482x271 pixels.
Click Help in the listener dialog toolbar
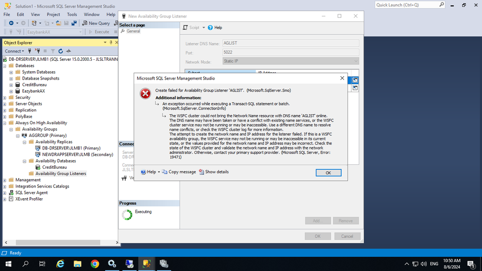click(215, 27)
